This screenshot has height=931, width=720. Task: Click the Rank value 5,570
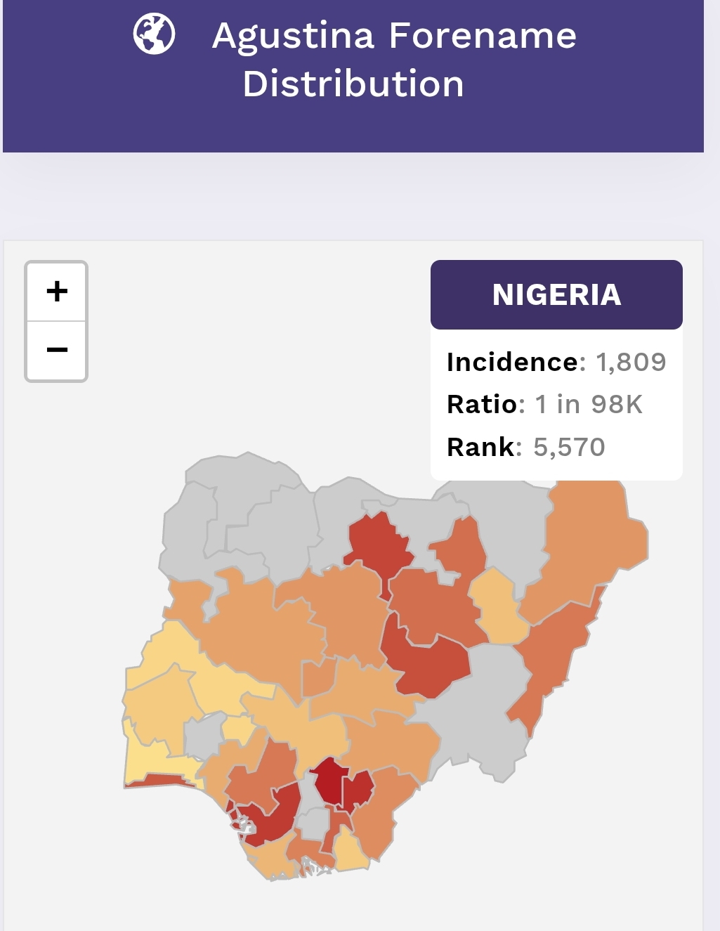(x=569, y=447)
